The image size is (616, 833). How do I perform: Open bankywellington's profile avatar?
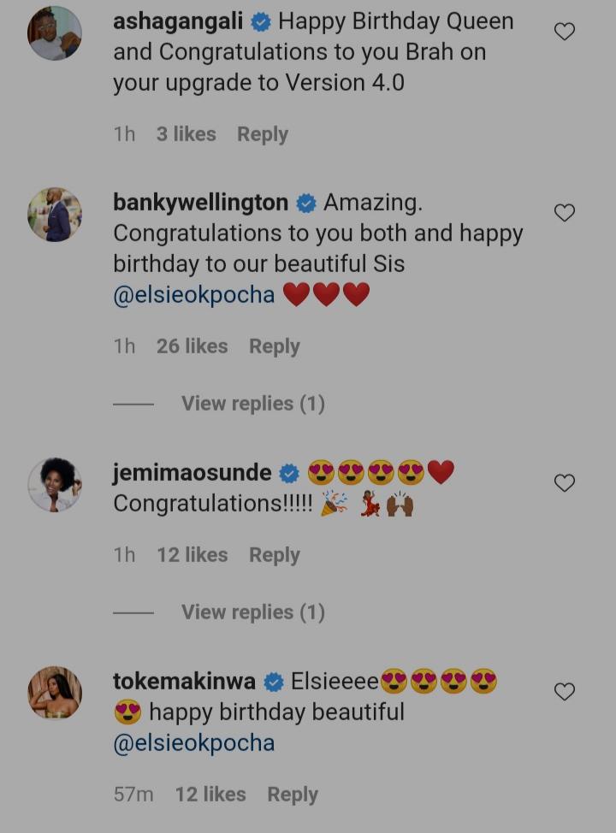tap(55, 215)
